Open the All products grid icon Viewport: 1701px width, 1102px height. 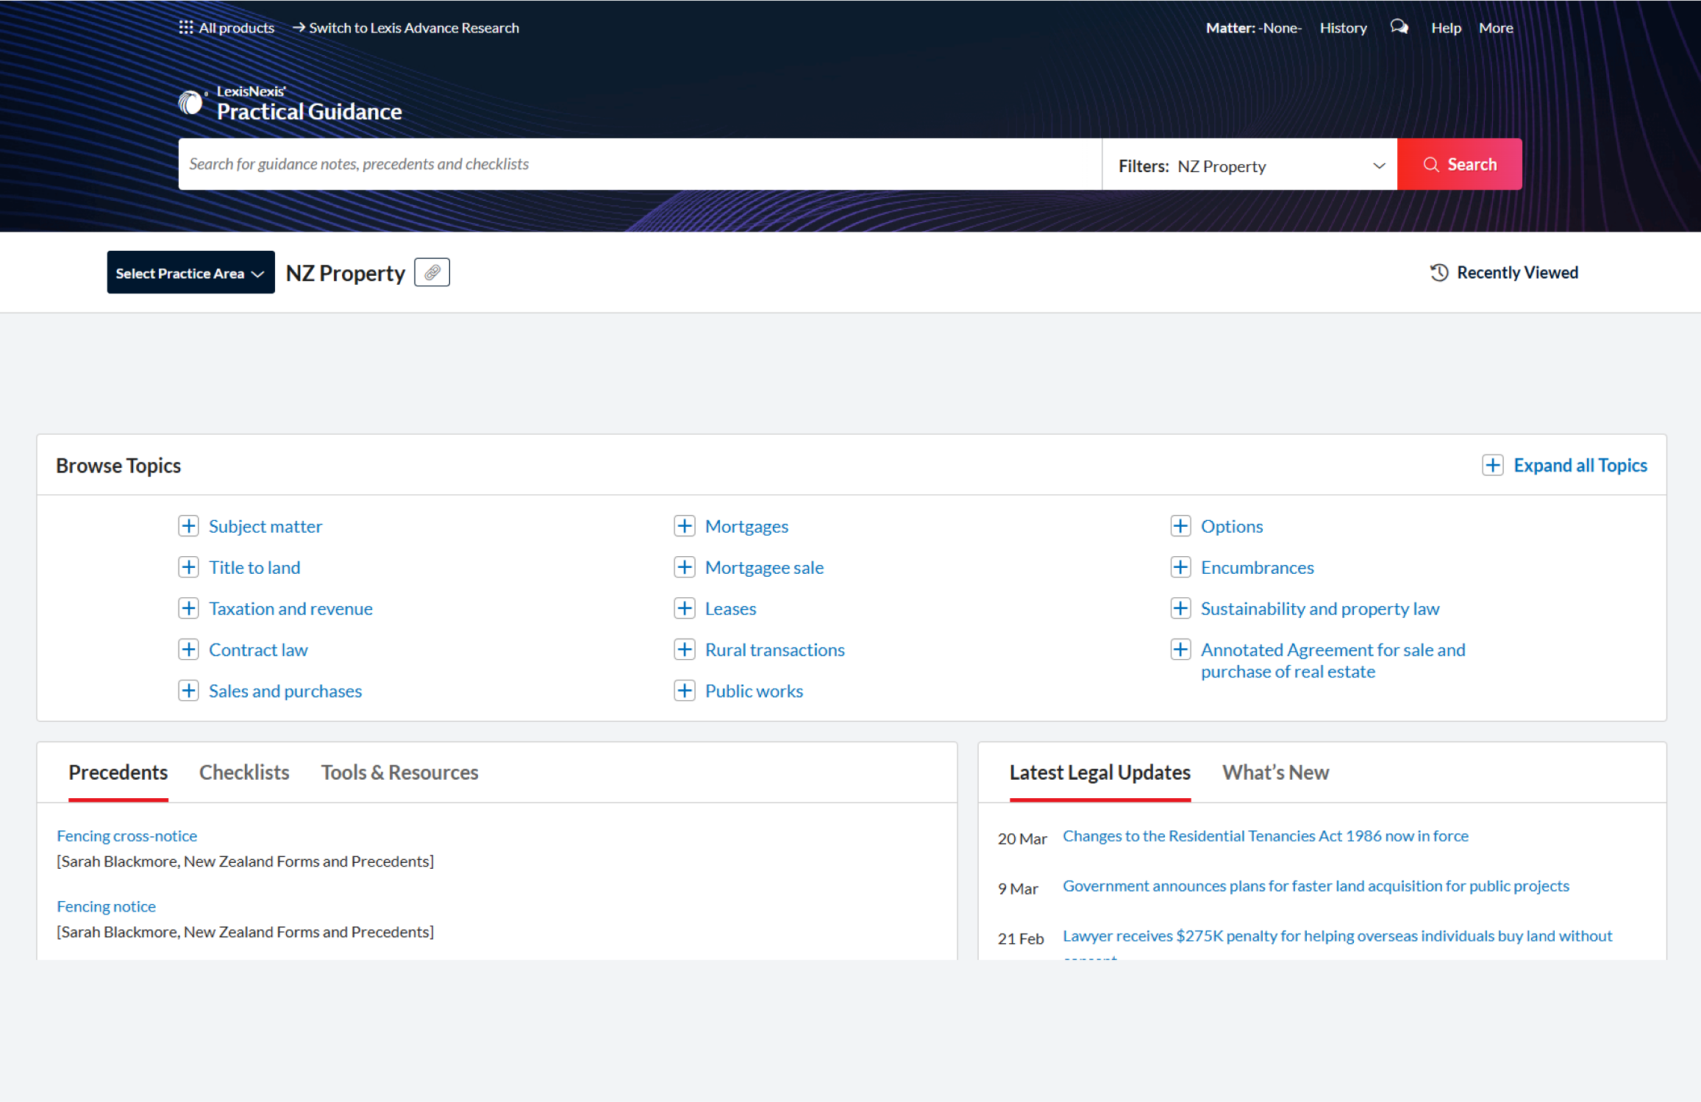[x=186, y=27]
